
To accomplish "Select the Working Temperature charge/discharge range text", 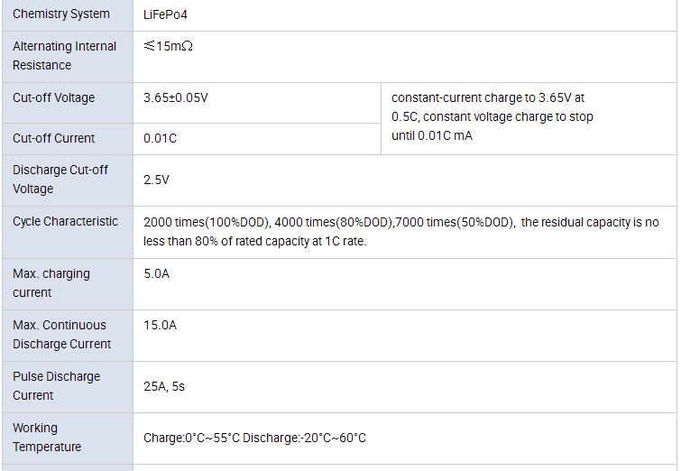I will tap(254, 438).
